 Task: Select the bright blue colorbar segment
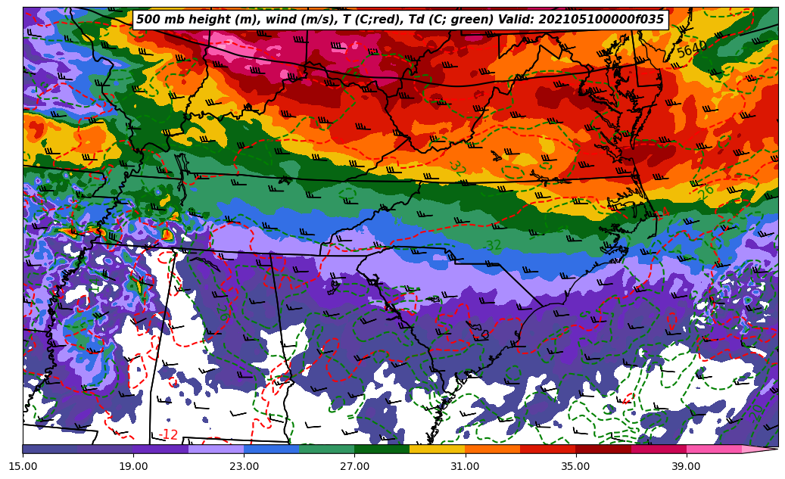pos(271,449)
